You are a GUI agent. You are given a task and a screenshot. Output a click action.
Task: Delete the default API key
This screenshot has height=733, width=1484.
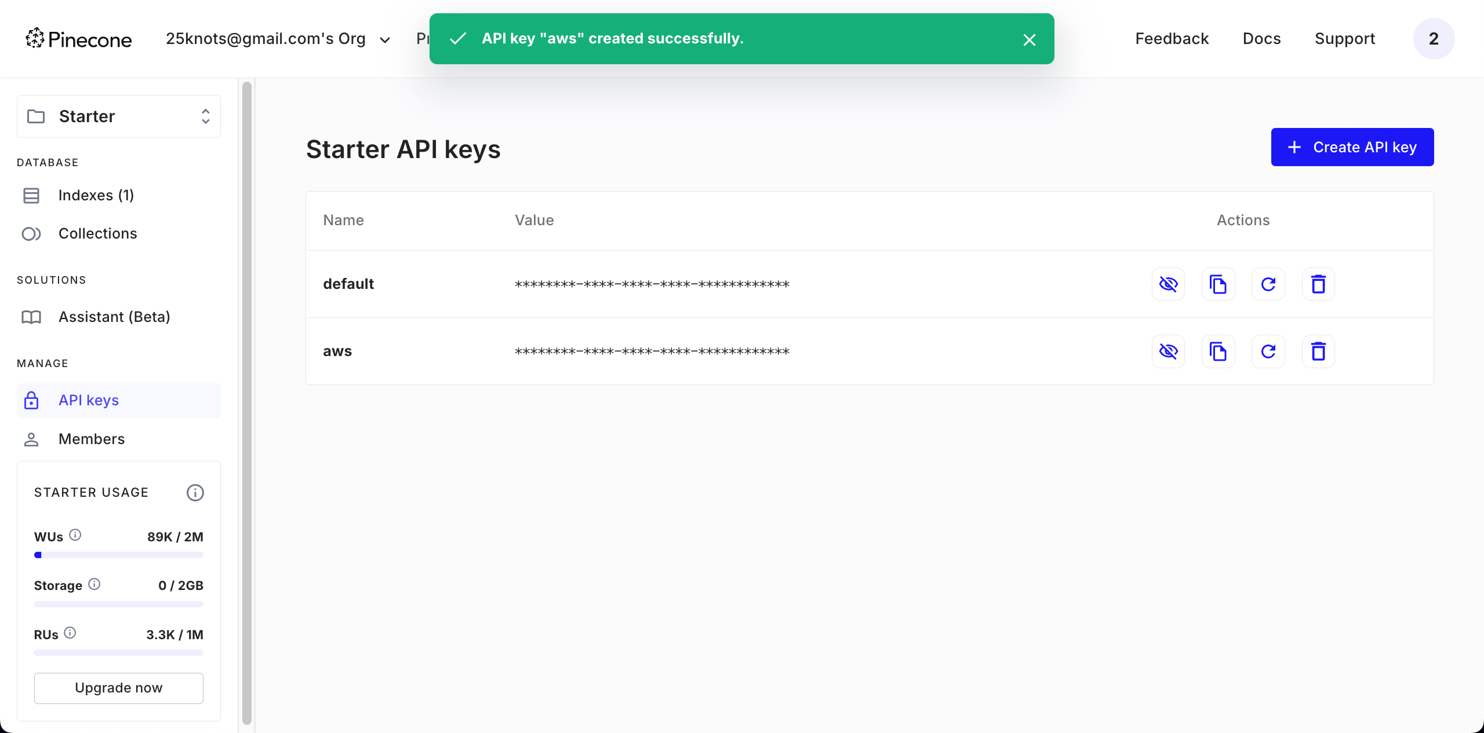tap(1318, 284)
